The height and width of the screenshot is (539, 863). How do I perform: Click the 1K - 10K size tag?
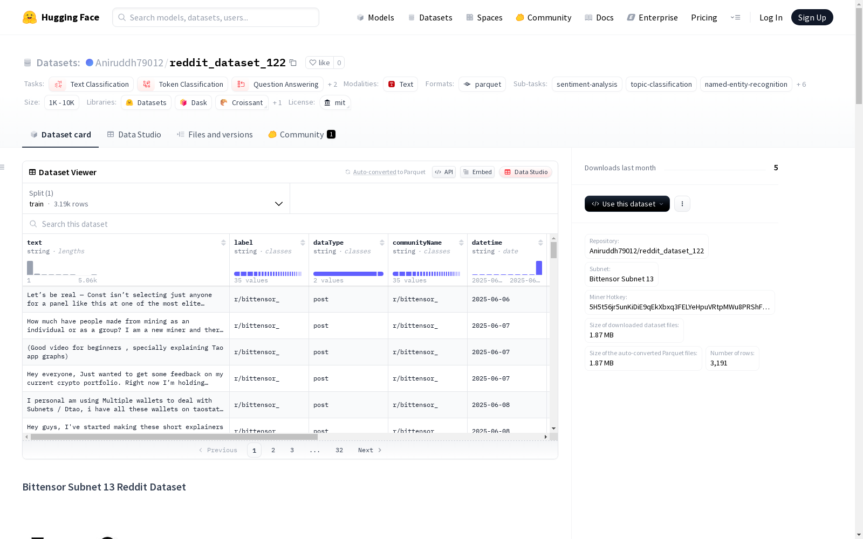(x=61, y=102)
